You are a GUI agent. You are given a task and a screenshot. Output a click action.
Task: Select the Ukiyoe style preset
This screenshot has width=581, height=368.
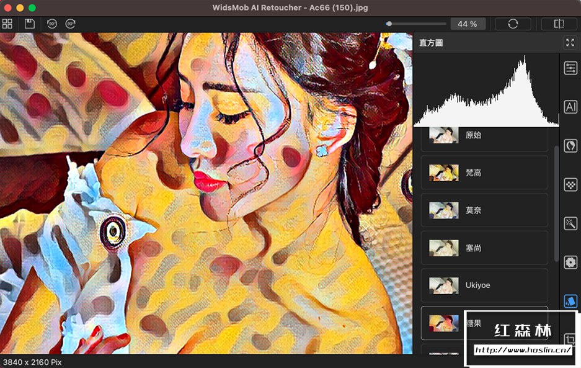click(x=484, y=285)
